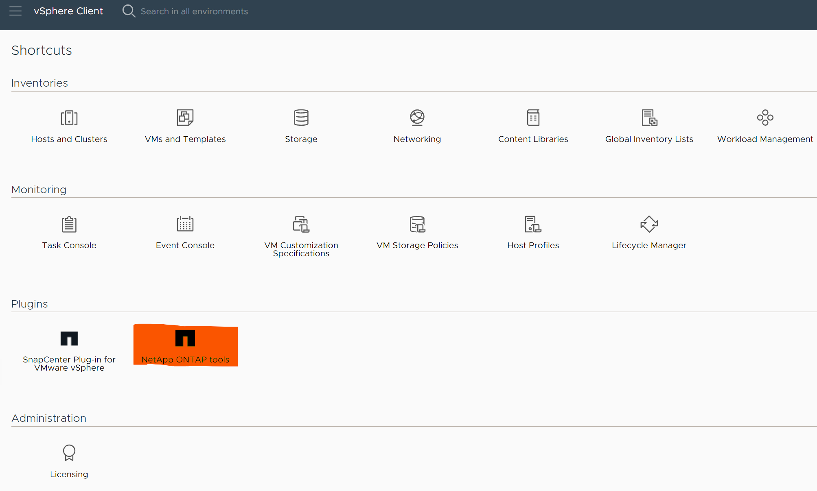Navigate to Global Inventory Lists
Image resolution: width=817 pixels, height=491 pixels.
[x=649, y=125]
